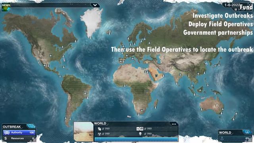Click the cure panel toggle icon
The height and width of the screenshot is (143, 254).
click(247, 132)
